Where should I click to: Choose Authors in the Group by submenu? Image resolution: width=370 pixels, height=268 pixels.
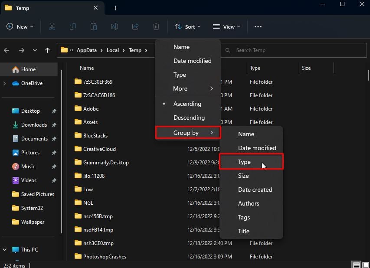(x=249, y=203)
